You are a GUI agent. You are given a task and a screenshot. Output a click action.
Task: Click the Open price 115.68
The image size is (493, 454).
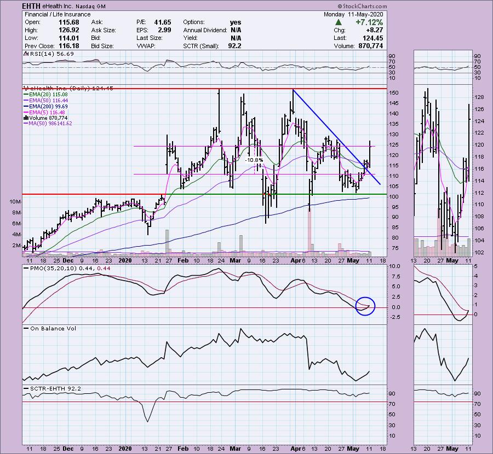(x=69, y=22)
